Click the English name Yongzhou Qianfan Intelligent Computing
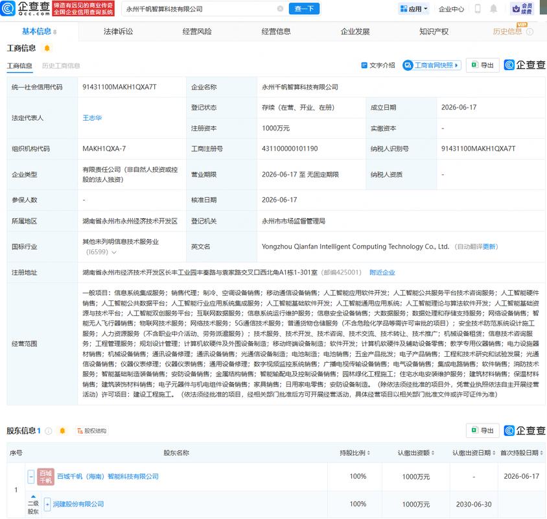This screenshot has height=519, width=547. point(355,247)
